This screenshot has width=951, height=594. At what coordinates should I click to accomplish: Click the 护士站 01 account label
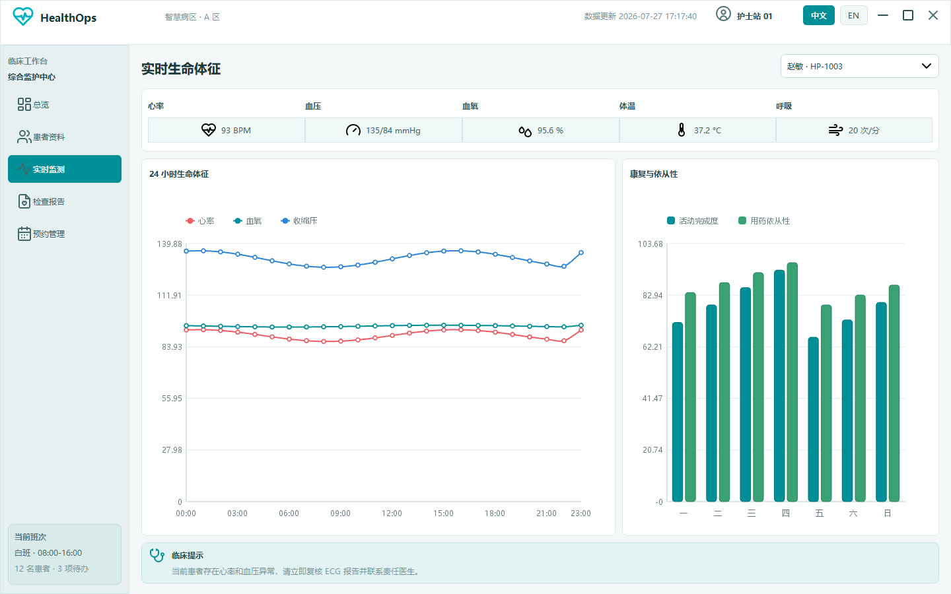click(x=755, y=16)
